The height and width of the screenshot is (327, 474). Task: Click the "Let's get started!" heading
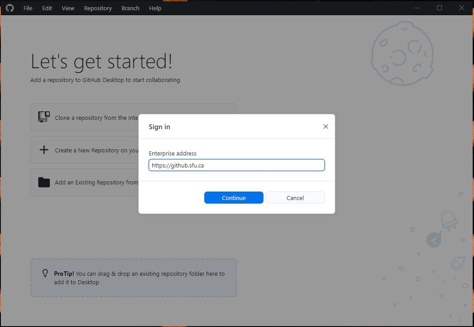(101, 61)
